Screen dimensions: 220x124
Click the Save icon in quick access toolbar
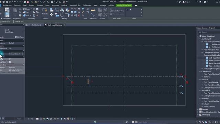pos(7,2)
